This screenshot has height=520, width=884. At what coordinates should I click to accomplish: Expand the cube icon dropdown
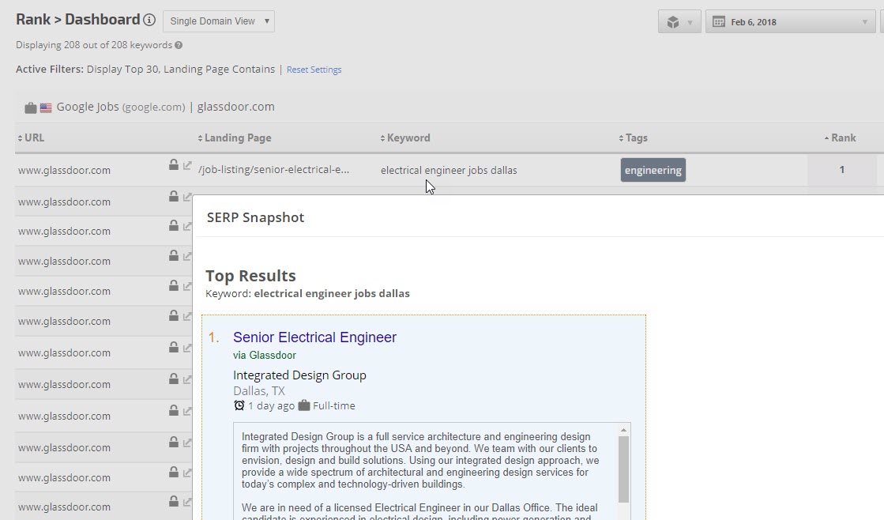click(679, 22)
